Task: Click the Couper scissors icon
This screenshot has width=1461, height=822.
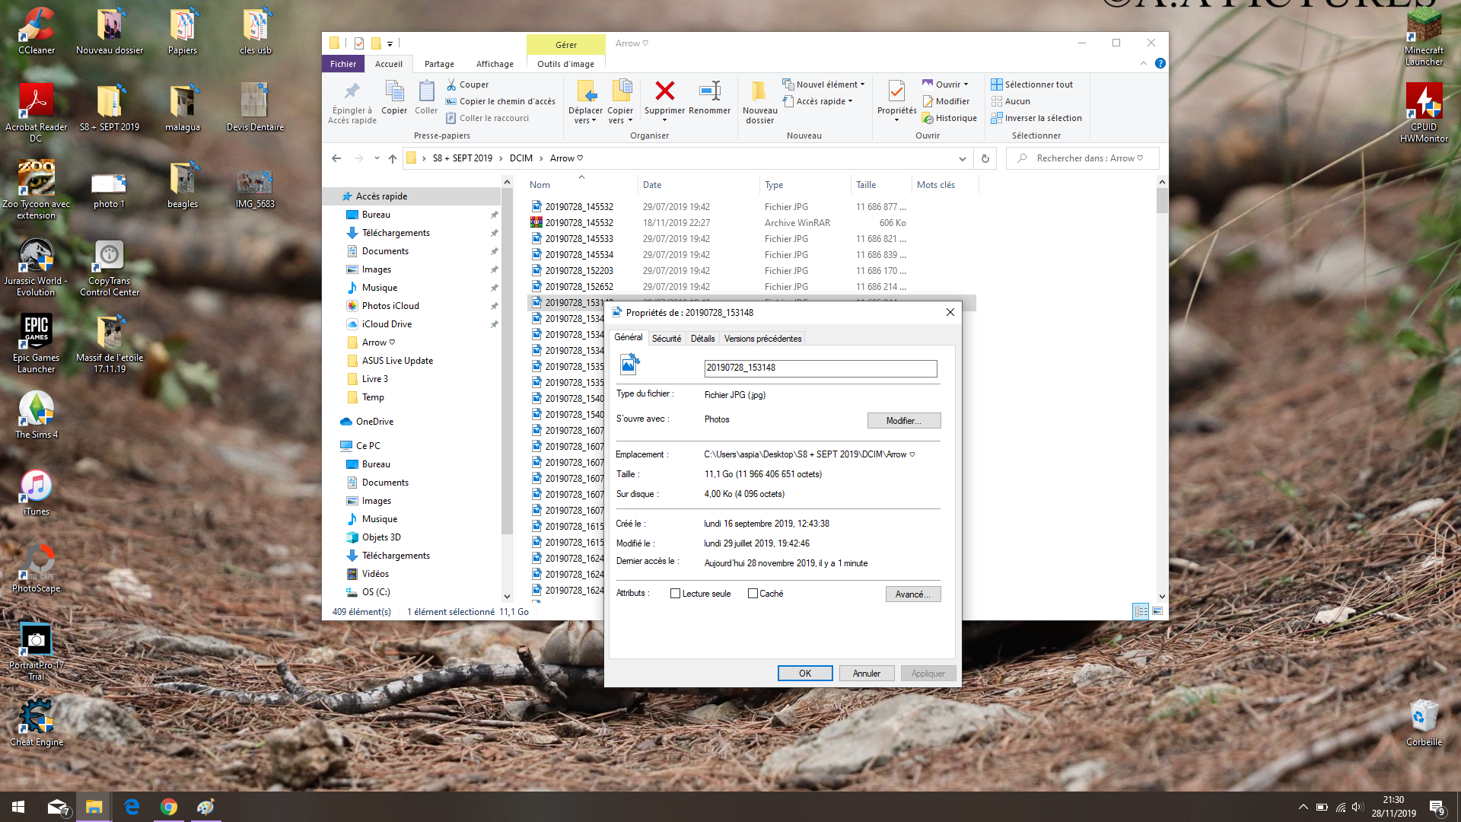Action: [451, 84]
